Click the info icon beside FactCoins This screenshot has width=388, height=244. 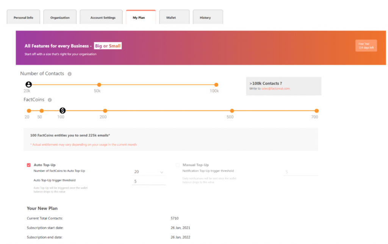[x=50, y=100]
